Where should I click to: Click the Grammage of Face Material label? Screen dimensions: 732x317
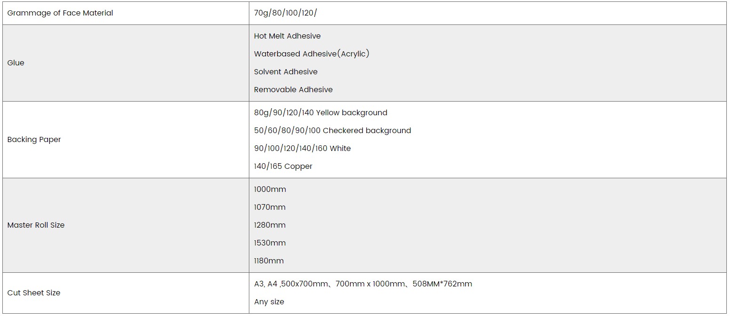60,13
